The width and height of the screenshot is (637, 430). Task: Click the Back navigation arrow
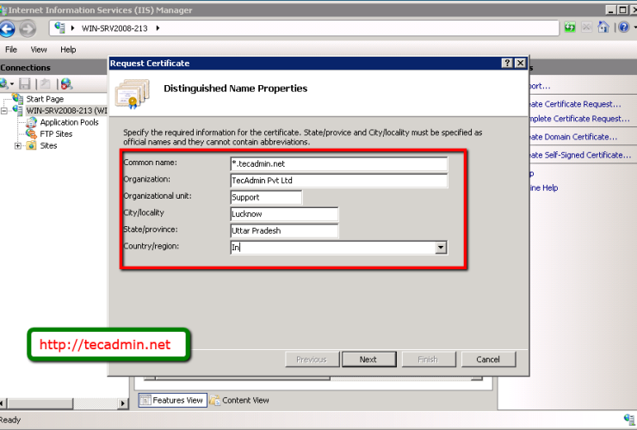coord(7,28)
